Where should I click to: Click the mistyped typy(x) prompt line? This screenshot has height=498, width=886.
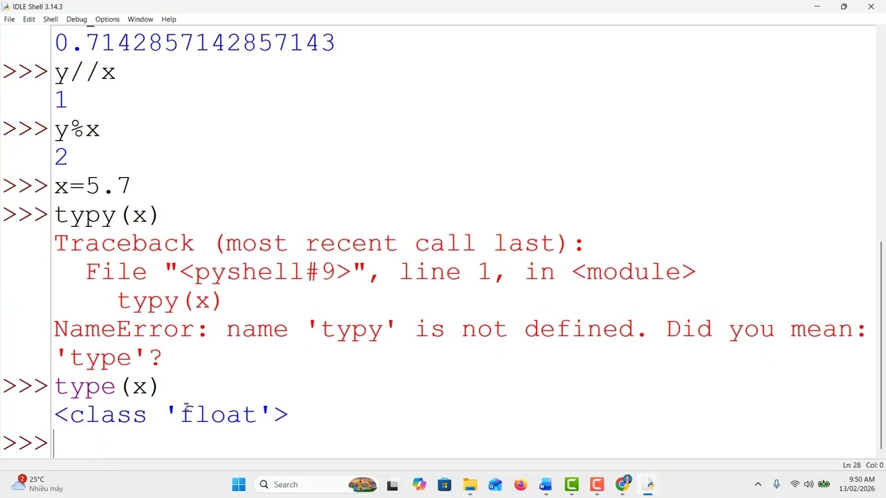click(107, 215)
